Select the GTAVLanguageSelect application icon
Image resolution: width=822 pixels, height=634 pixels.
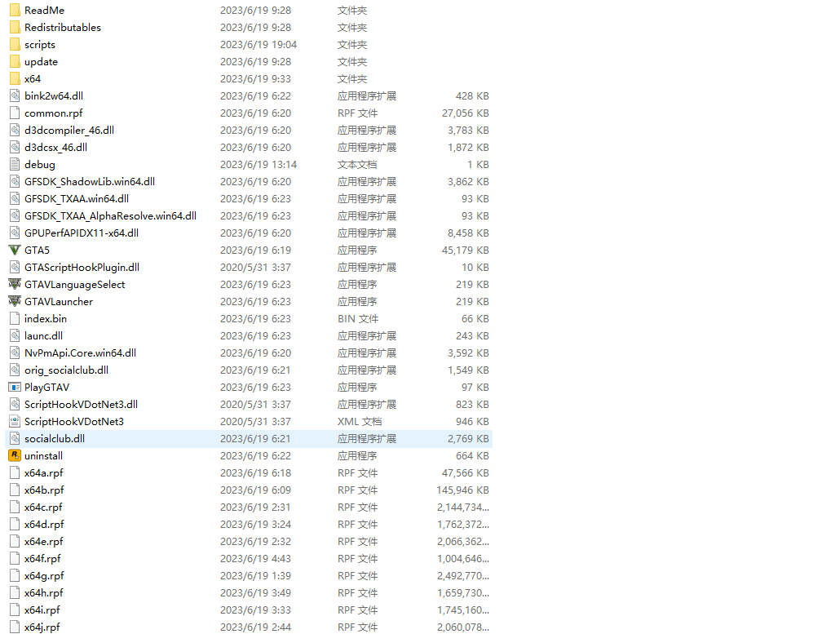click(15, 284)
